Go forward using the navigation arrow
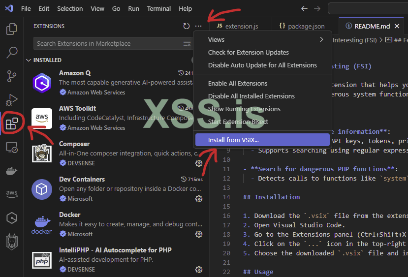This screenshot has width=408, height=277. (317, 8)
